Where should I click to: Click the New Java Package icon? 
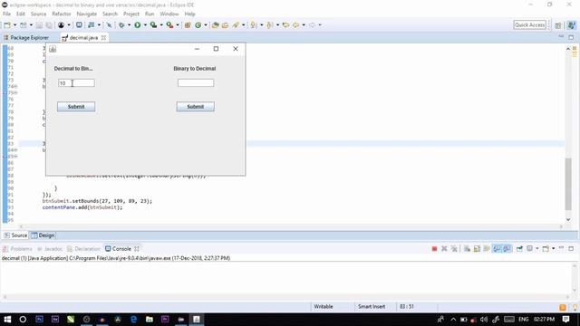[188, 25]
